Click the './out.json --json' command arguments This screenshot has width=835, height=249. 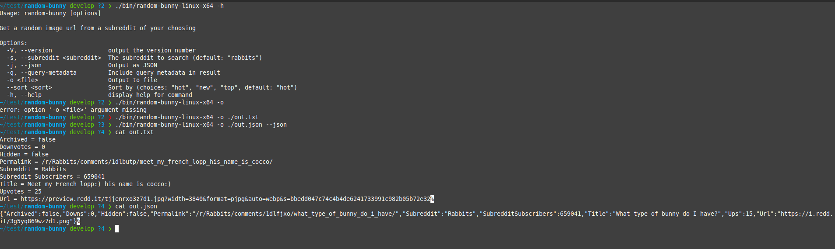(x=257, y=125)
